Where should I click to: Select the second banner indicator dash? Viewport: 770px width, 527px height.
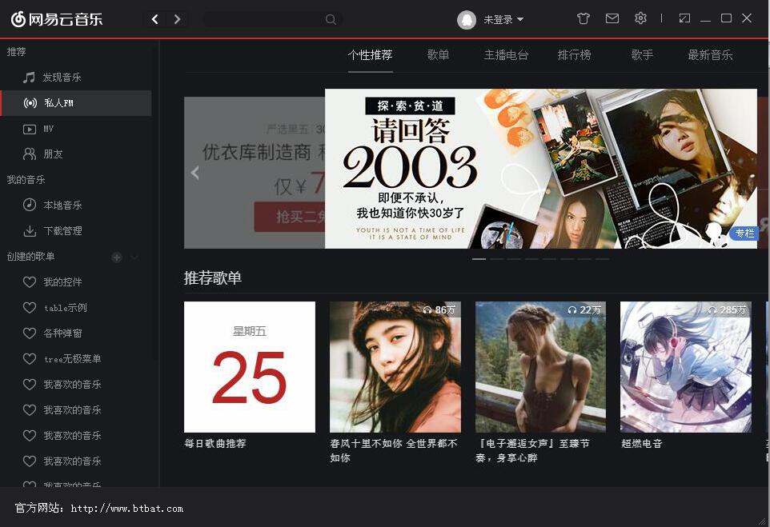tap(496, 258)
